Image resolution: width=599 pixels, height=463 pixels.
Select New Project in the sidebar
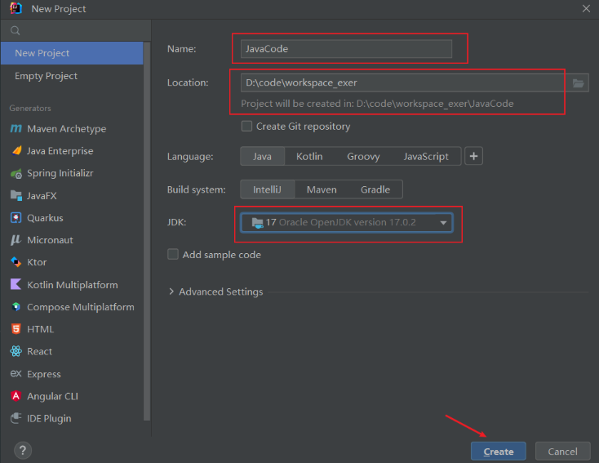72,53
